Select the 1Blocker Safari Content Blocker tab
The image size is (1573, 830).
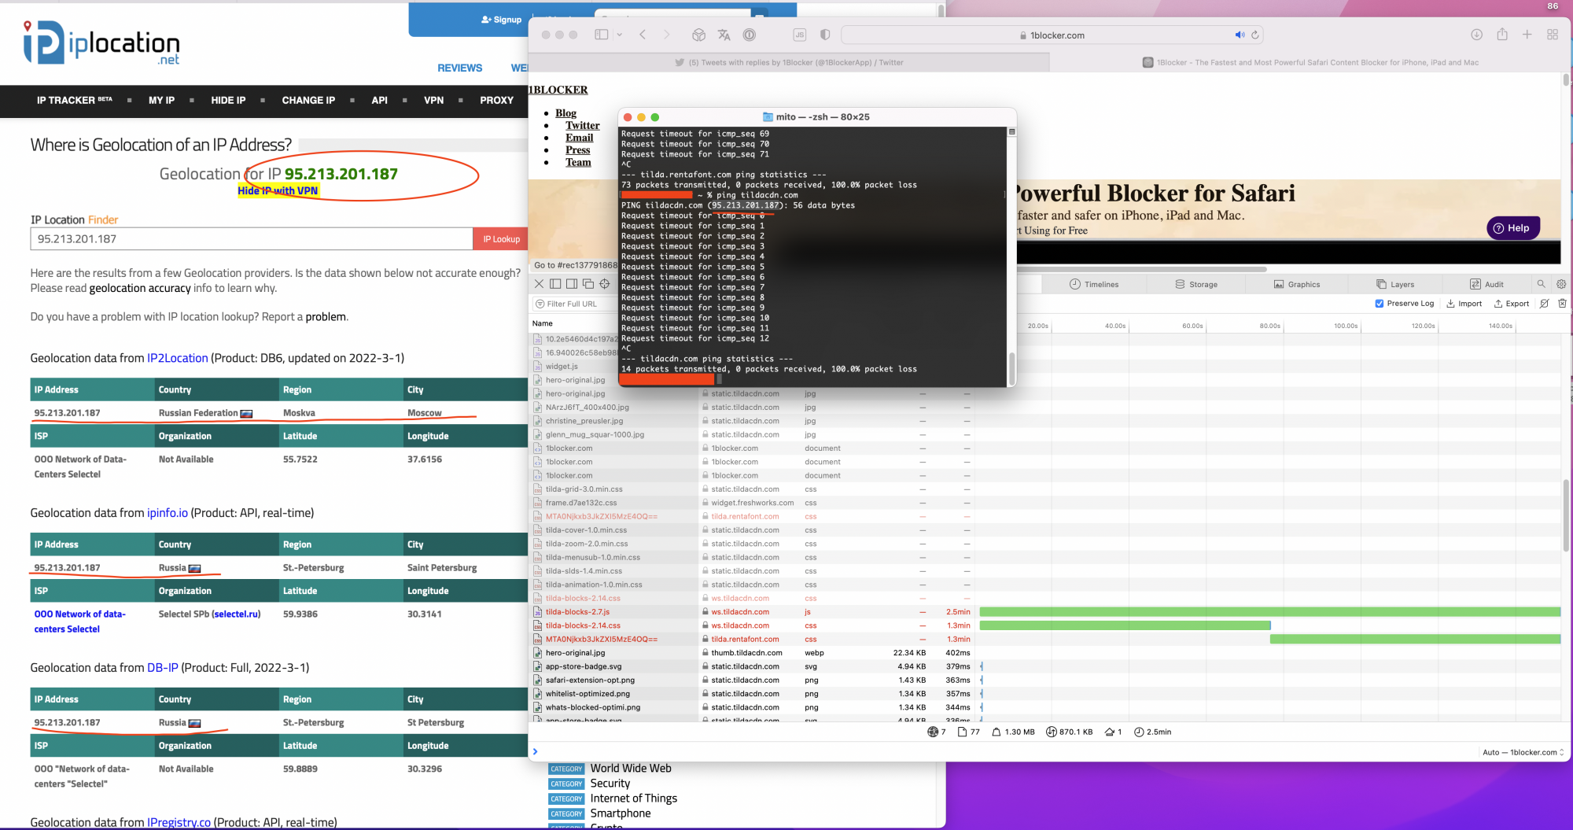click(1310, 62)
